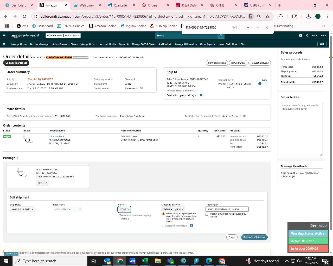The height and width of the screenshot is (266, 333).
Task: Click the Windows Start button
Action: [x=6, y=261]
